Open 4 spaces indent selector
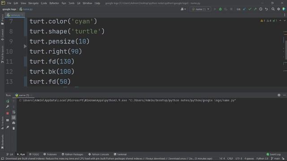 tap(249, 159)
